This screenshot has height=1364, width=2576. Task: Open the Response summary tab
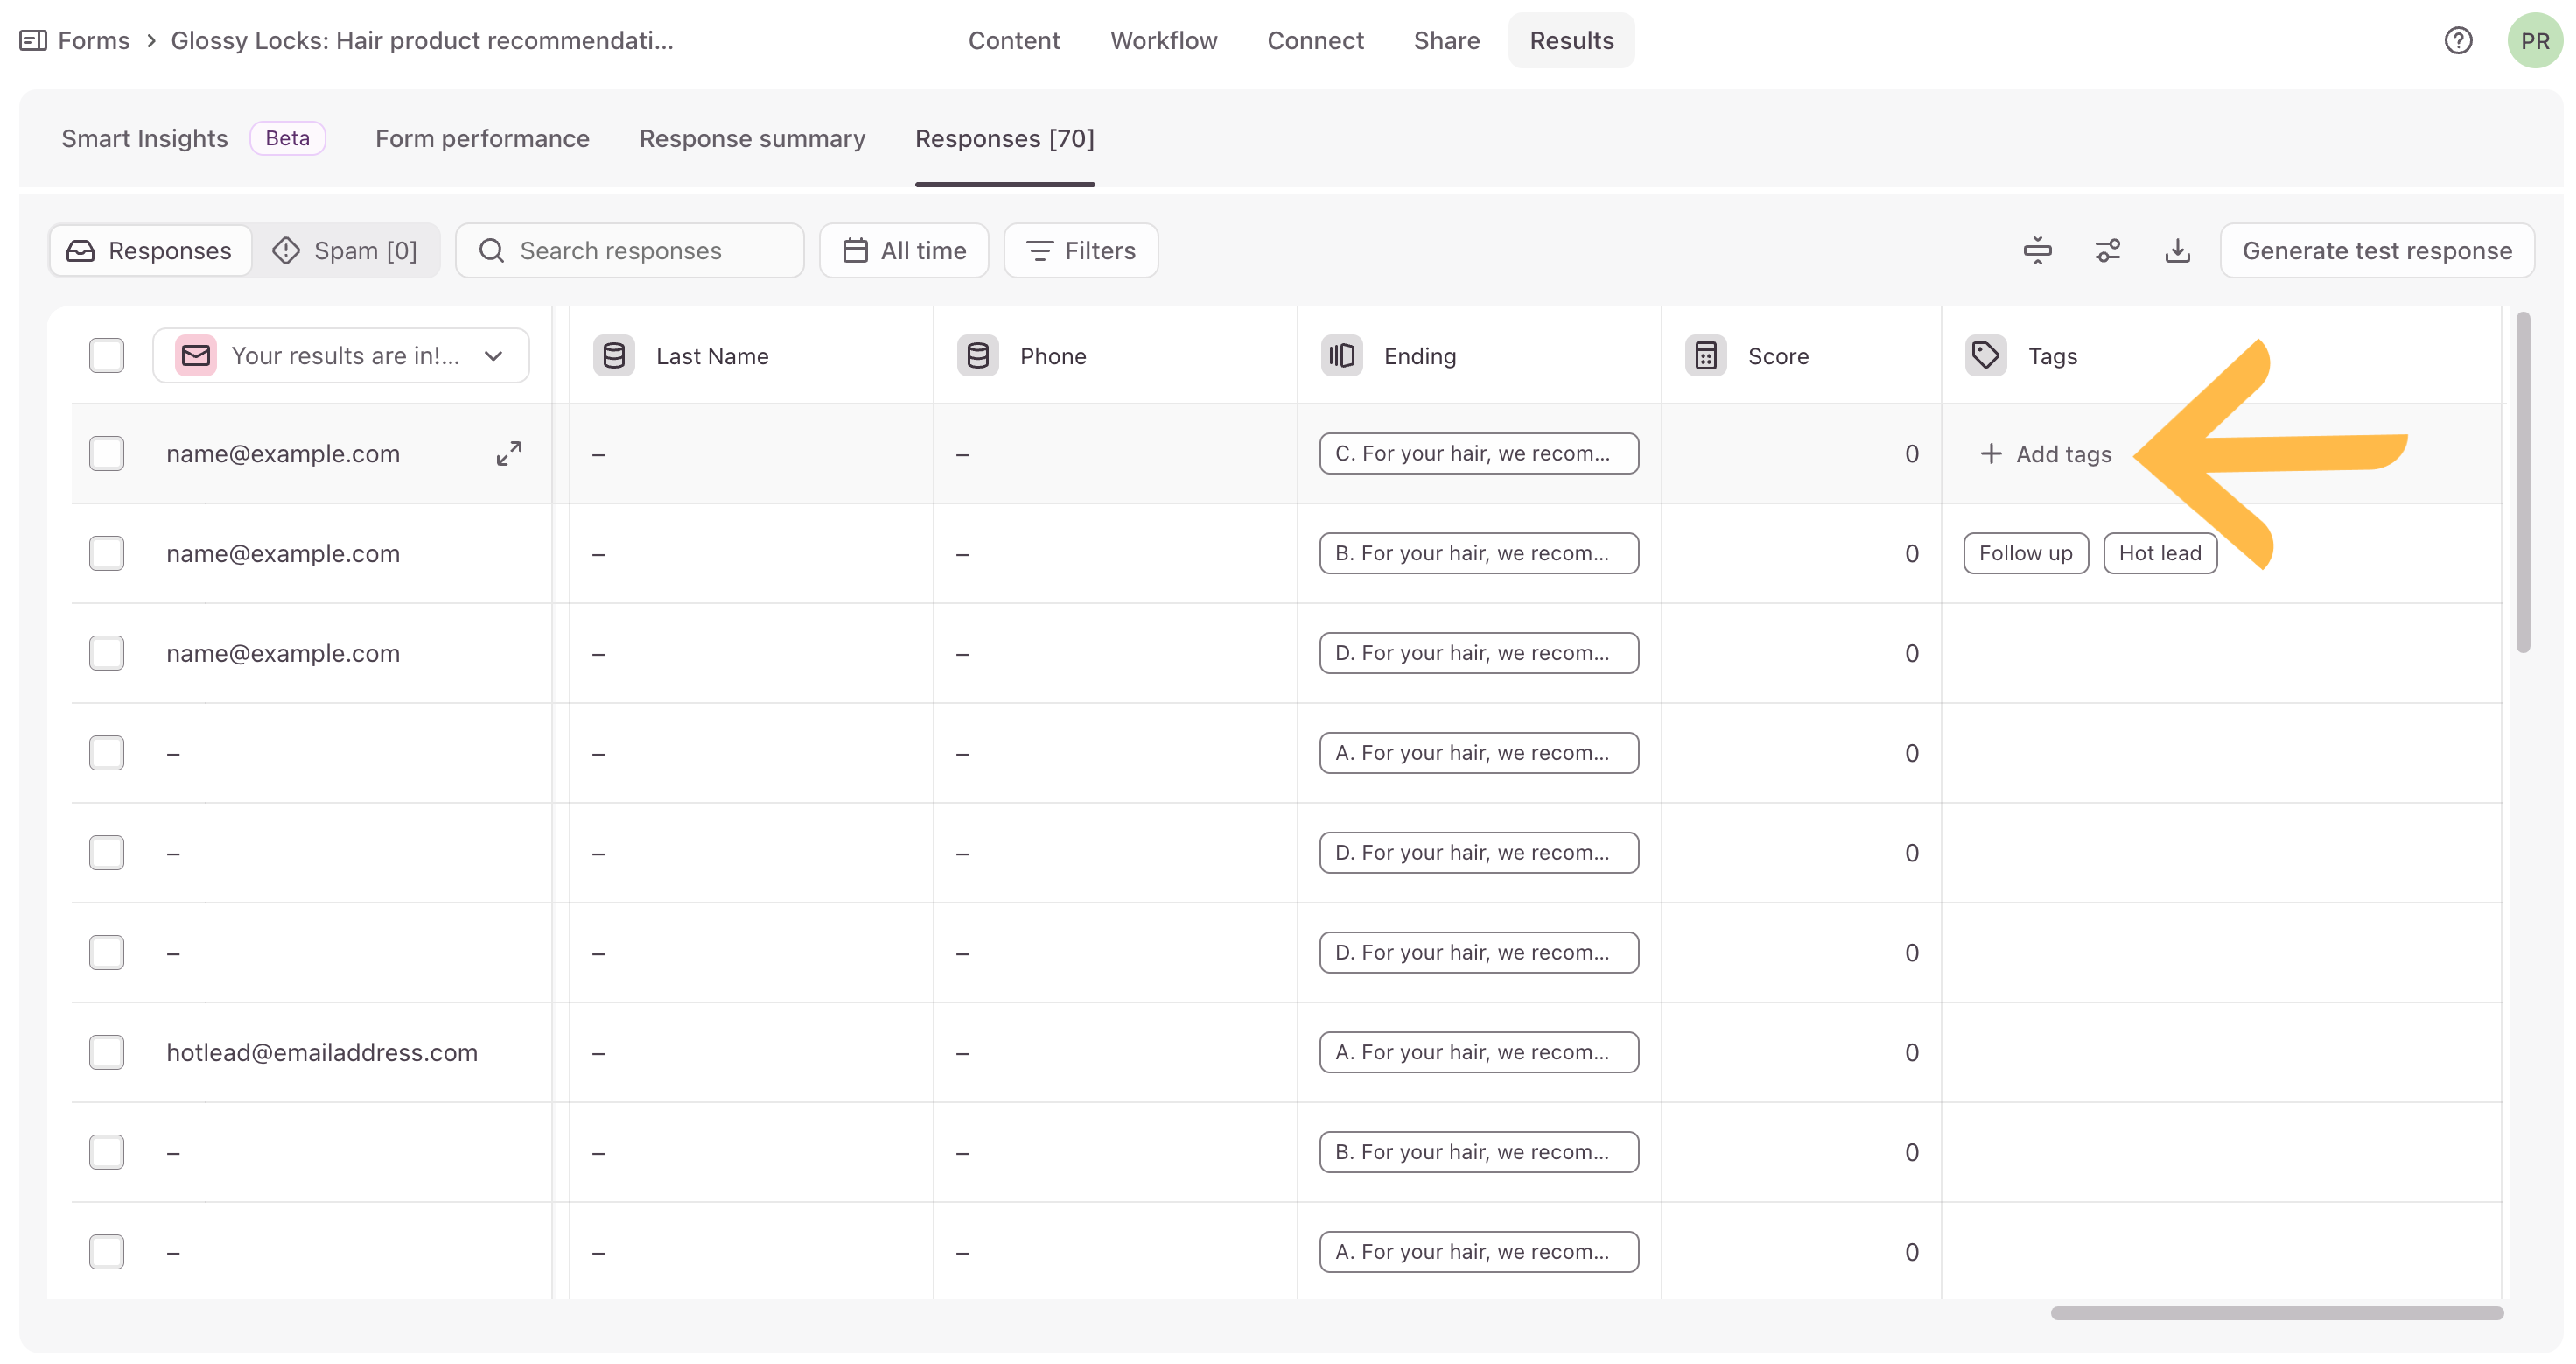click(x=752, y=138)
